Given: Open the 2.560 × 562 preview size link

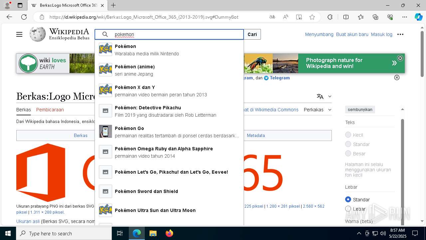Looking at the screenshot, I should coord(314,206).
